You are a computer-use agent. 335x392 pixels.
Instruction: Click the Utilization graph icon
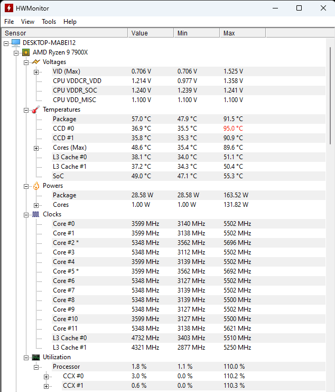coord(36,357)
